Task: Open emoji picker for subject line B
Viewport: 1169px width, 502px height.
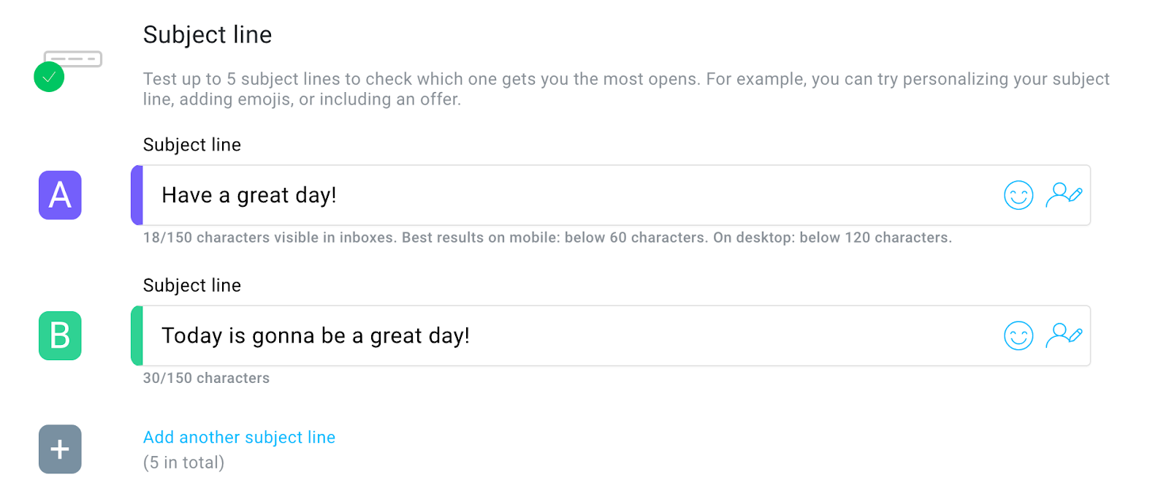Action: click(x=1018, y=336)
